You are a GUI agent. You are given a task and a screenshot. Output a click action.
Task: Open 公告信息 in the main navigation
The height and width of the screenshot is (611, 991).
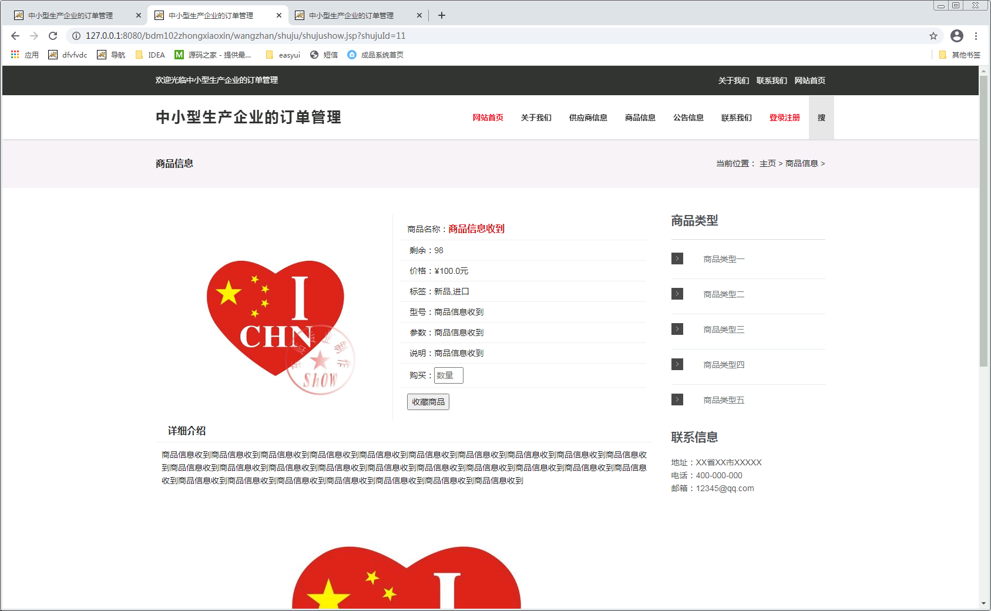click(x=688, y=117)
